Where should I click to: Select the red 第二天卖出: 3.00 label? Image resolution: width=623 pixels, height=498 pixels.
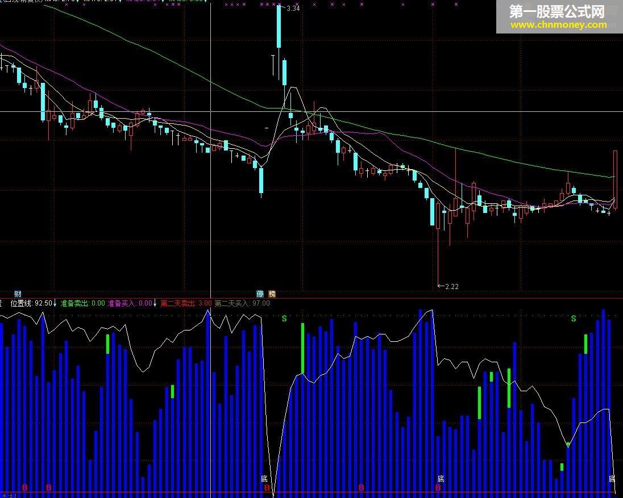[186, 304]
